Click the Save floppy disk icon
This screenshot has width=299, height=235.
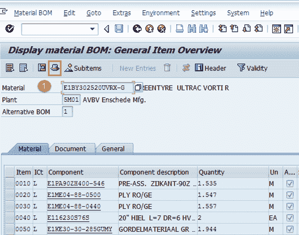119,29
